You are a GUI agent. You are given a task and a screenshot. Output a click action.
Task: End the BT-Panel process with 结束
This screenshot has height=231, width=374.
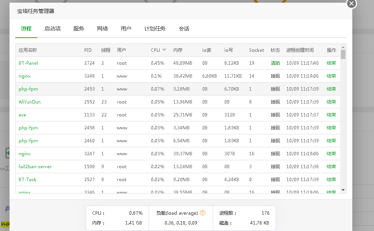click(x=331, y=63)
